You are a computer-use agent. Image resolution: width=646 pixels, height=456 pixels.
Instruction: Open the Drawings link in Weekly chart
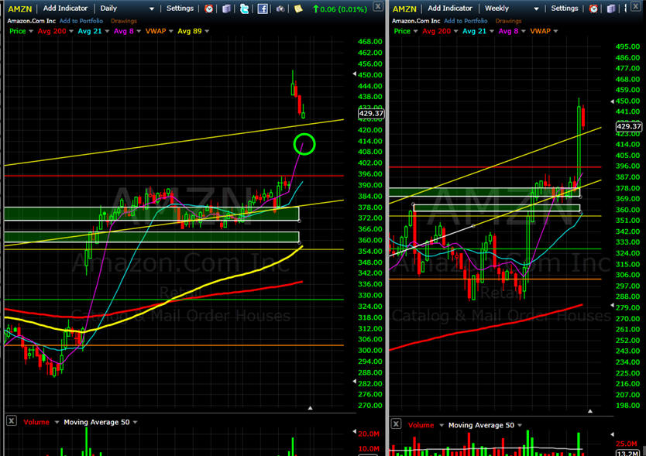pyautogui.click(x=508, y=21)
